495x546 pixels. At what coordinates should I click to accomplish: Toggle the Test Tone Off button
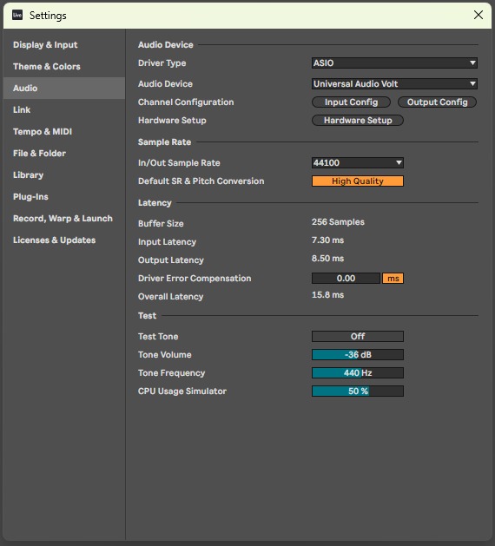[x=358, y=337]
